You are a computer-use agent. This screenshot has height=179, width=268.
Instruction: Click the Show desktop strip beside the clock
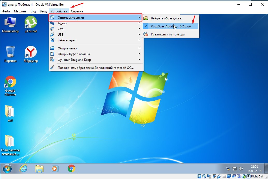pos(266,169)
